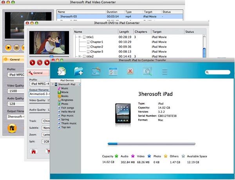Click the gray Available Space star legend
This screenshot has width=235, height=180.
point(183,156)
